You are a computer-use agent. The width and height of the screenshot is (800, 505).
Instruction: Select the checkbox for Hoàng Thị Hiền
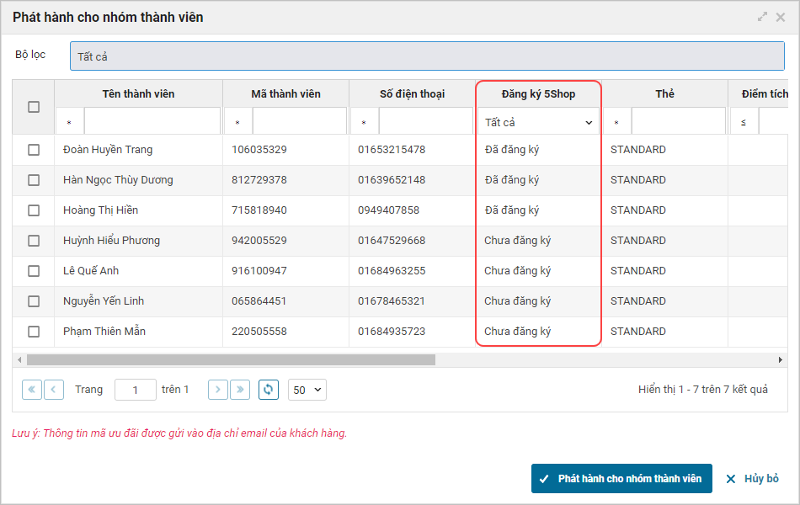tap(34, 210)
